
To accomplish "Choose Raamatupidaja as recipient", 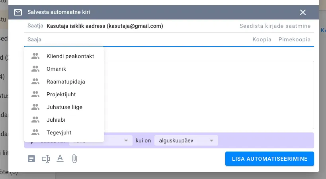I will (x=66, y=82).
